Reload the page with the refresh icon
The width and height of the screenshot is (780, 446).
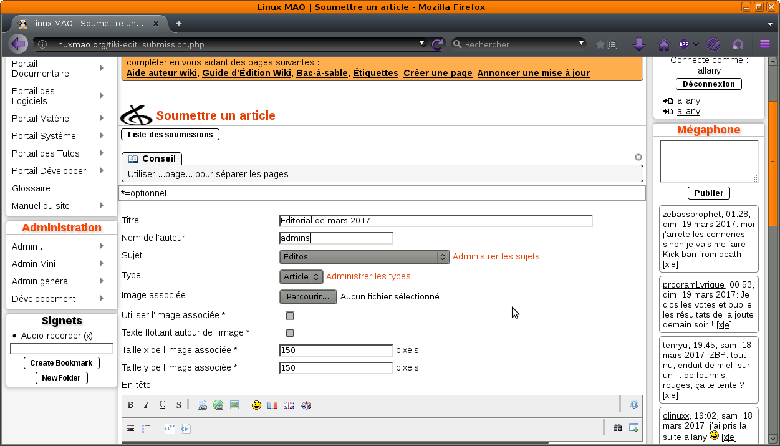[x=437, y=44]
